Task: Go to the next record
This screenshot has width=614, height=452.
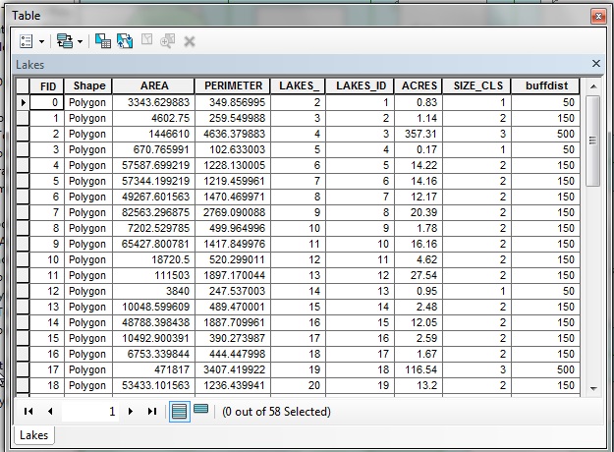Action: point(131,412)
